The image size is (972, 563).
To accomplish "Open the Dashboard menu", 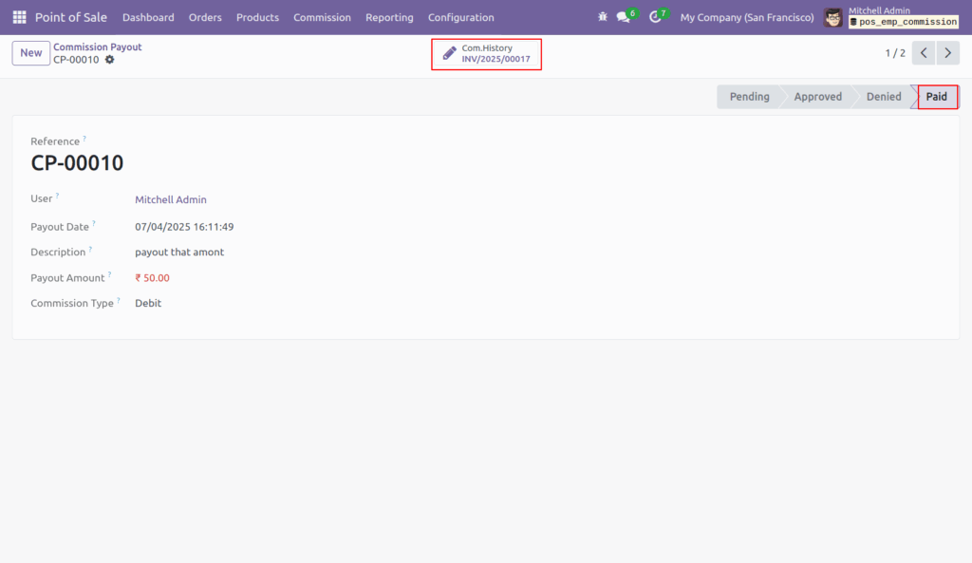I will pos(148,16).
